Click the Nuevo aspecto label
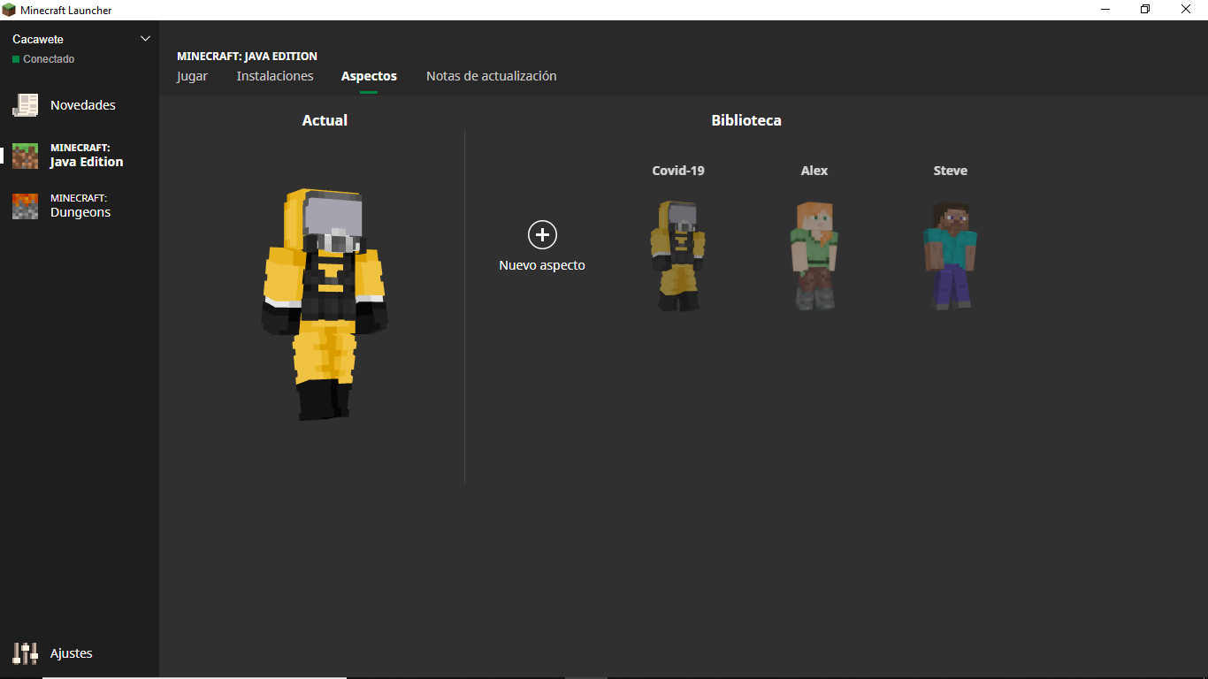Screen dimensions: 1208x679 542,265
